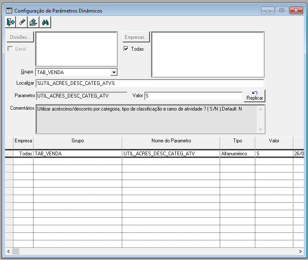Select the TAB_VENDA cell in grid
The image size is (308, 260).
coord(77,154)
